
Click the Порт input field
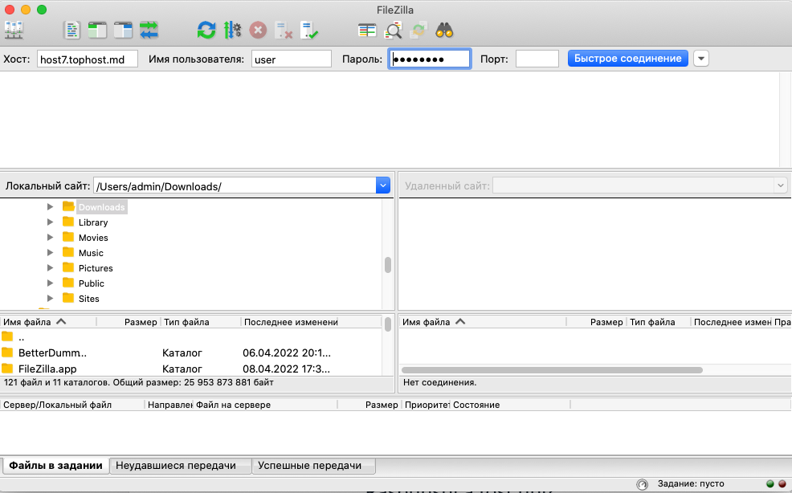tap(537, 59)
